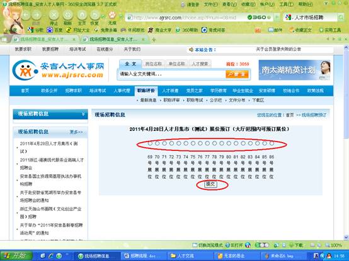Image resolution: width=349 pixels, height=261 pixels.
Task: Expand the 更多>> link in sidebar list
Action: click(x=76, y=132)
